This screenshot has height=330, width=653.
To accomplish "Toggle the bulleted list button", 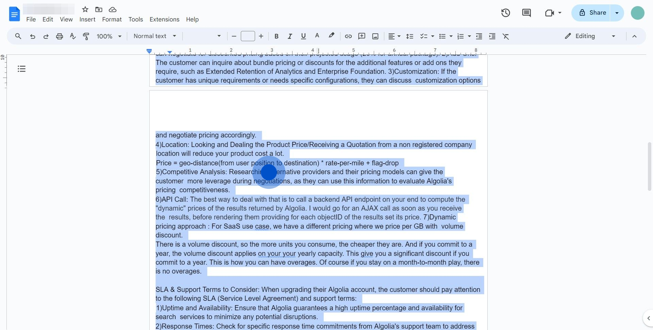I will point(442,36).
